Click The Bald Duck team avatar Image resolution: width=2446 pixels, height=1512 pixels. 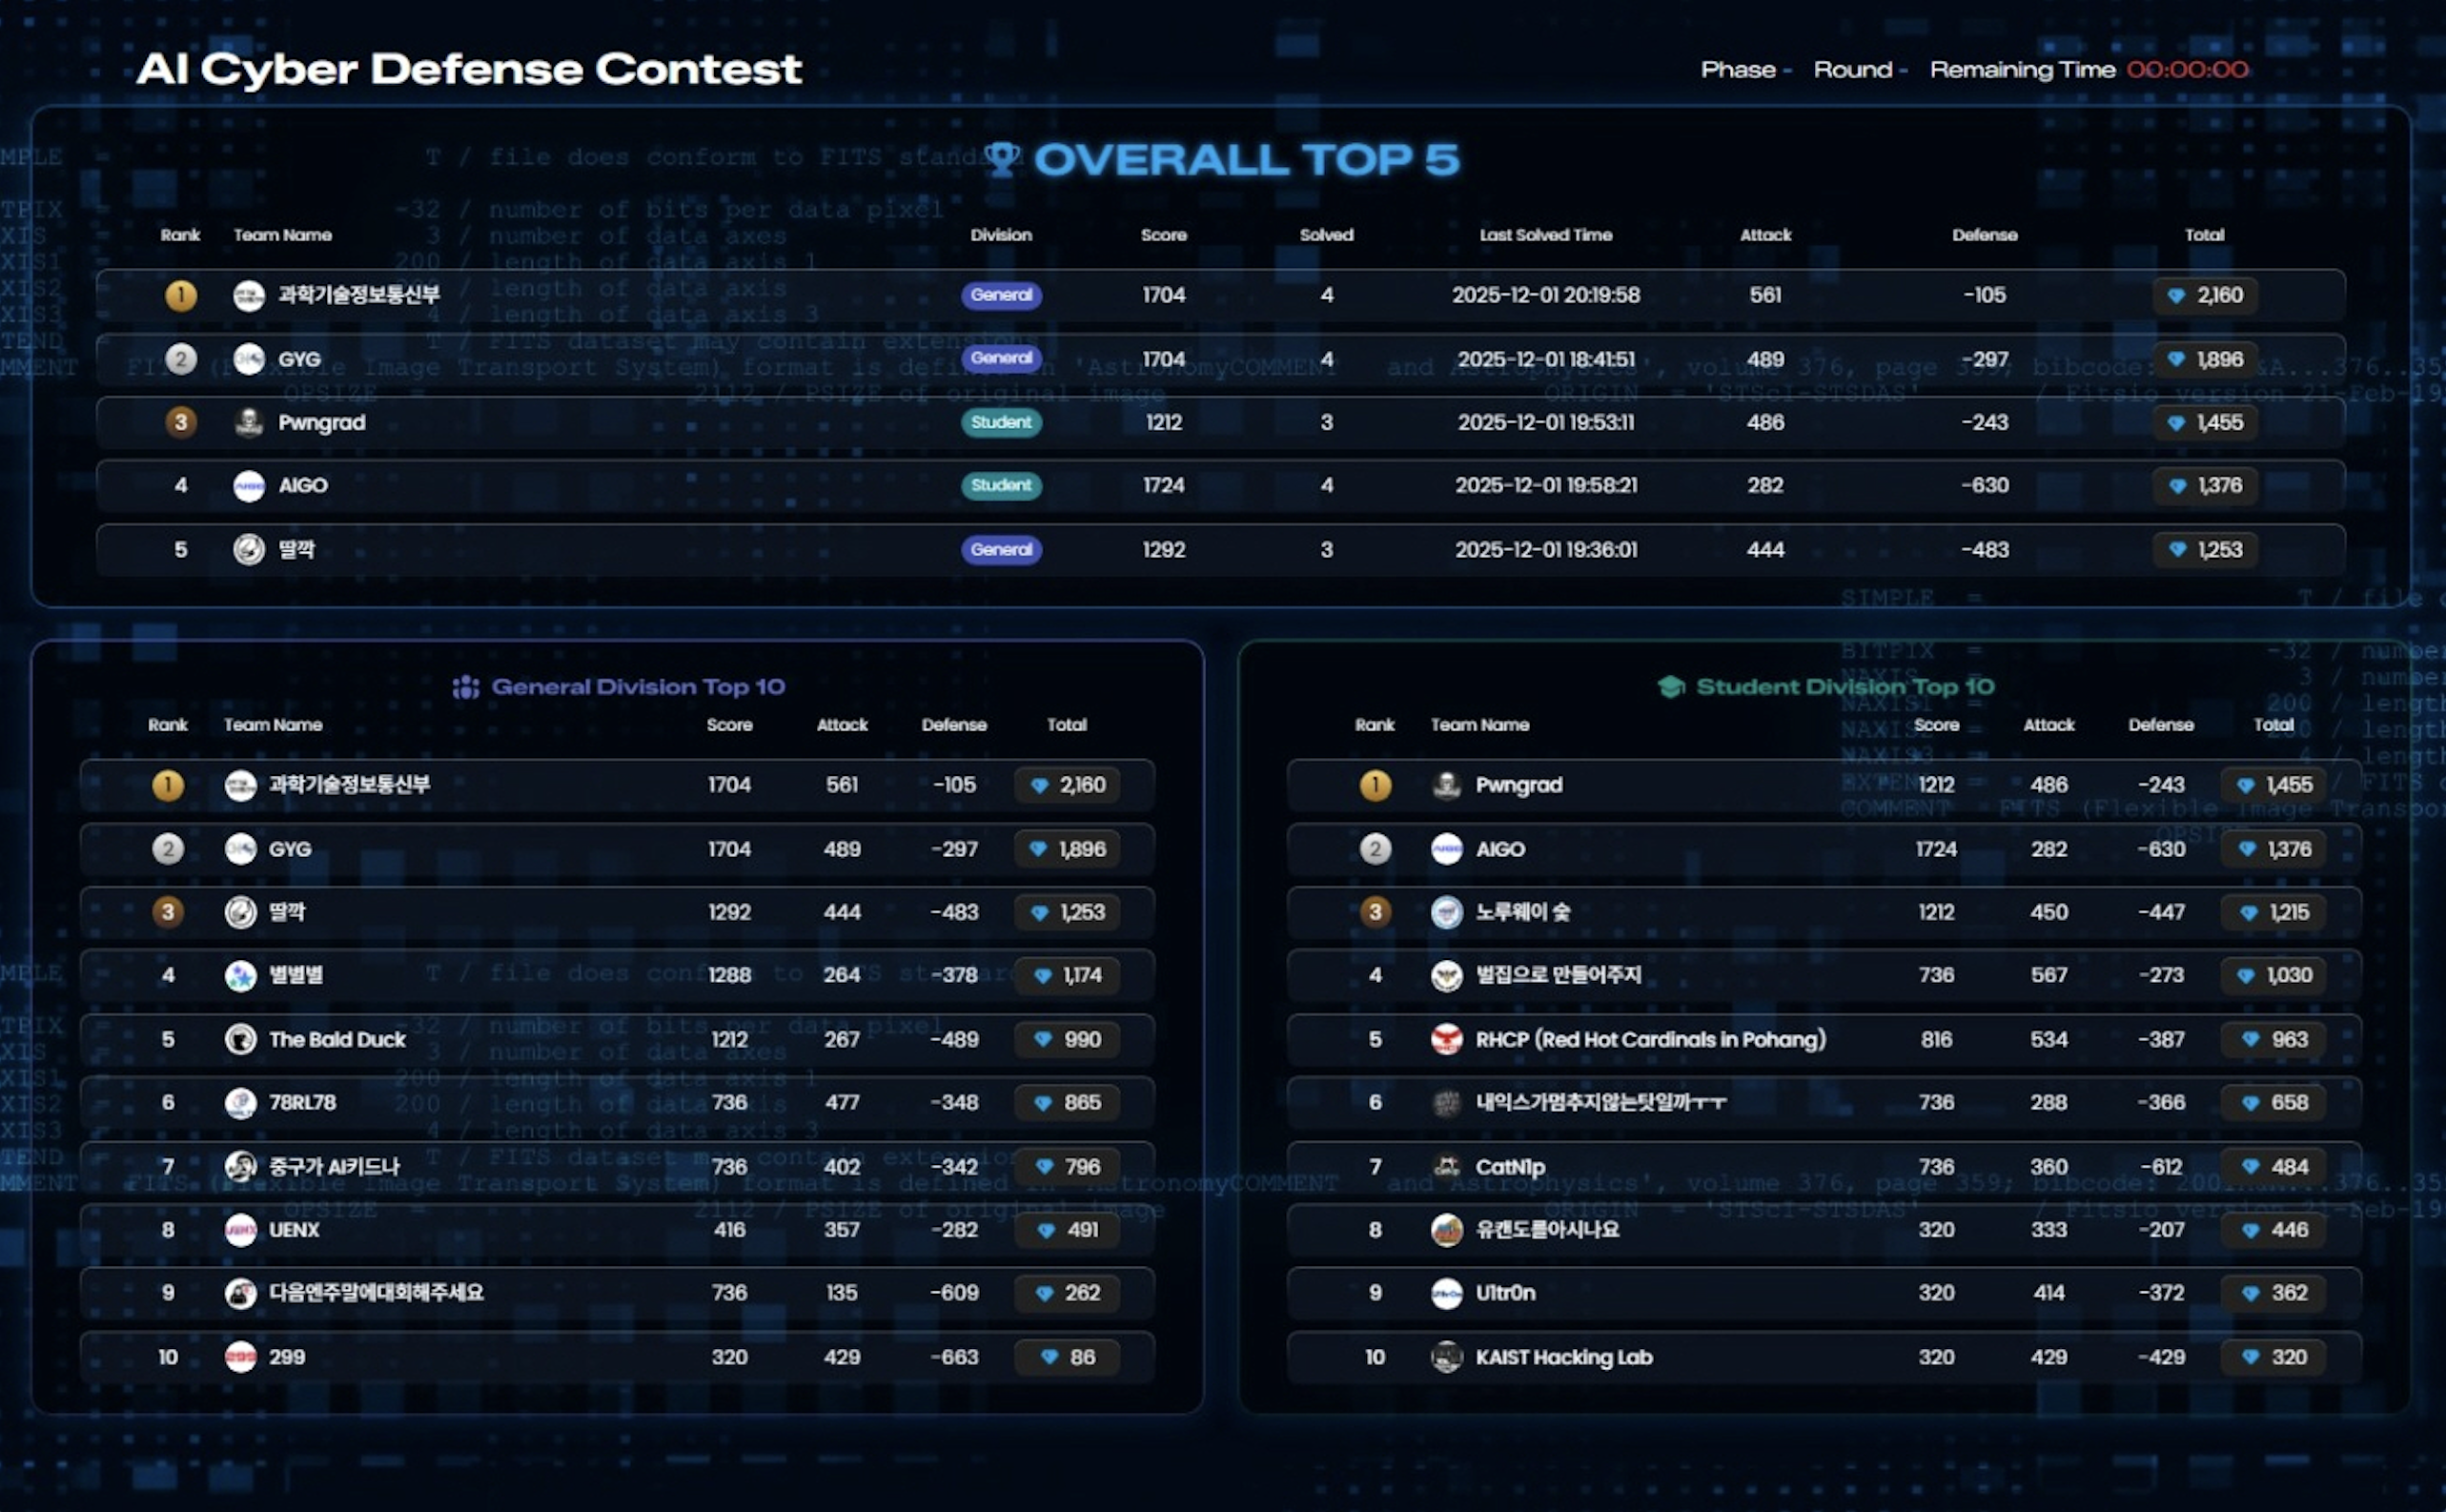coord(240,1039)
